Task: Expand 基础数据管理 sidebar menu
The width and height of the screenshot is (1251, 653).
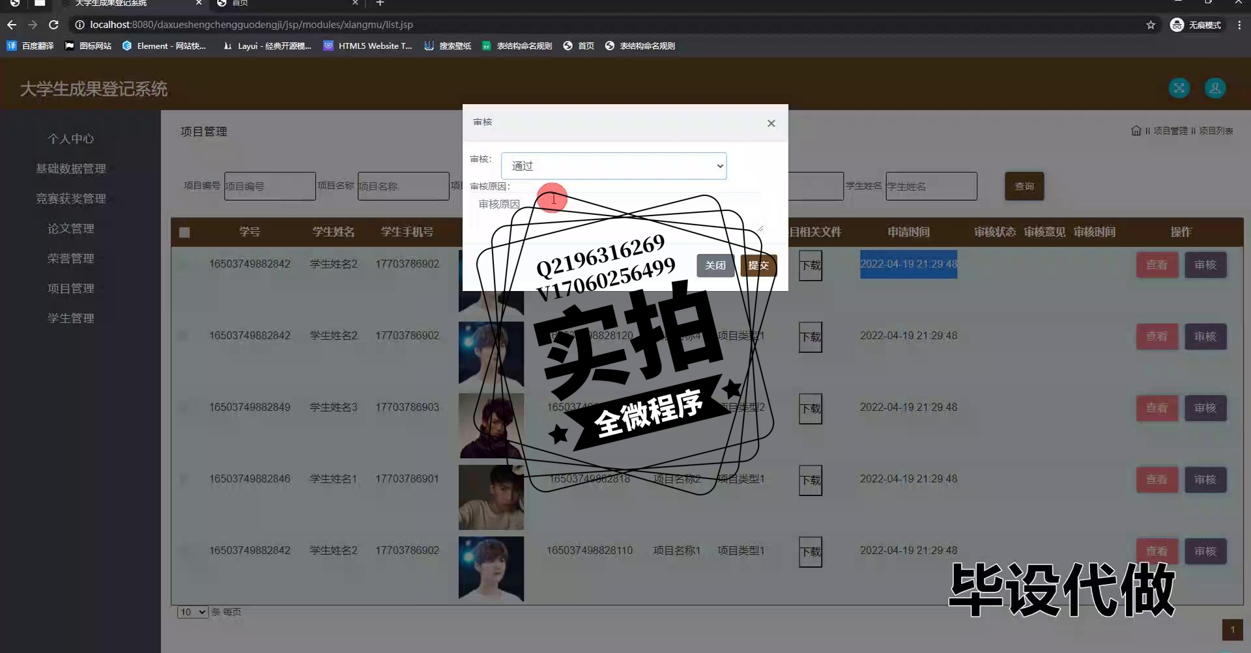Action: 71,169
